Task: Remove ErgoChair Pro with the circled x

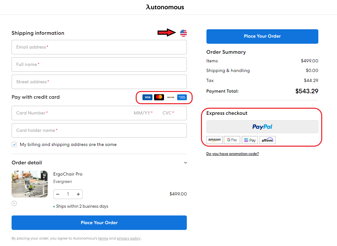Action: tap(14, 204)
